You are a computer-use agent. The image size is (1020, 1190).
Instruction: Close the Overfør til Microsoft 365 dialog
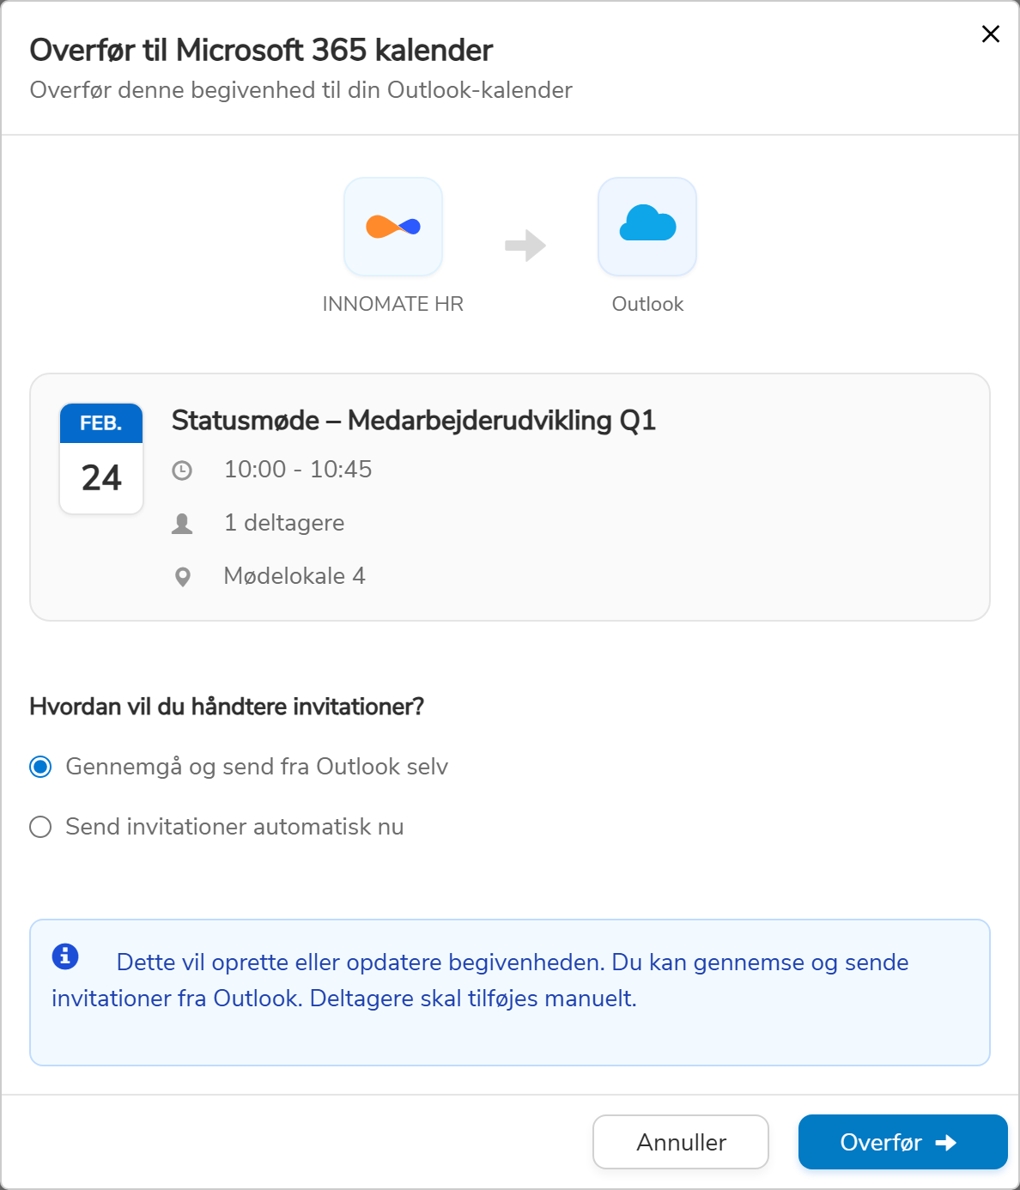point(990,34)
